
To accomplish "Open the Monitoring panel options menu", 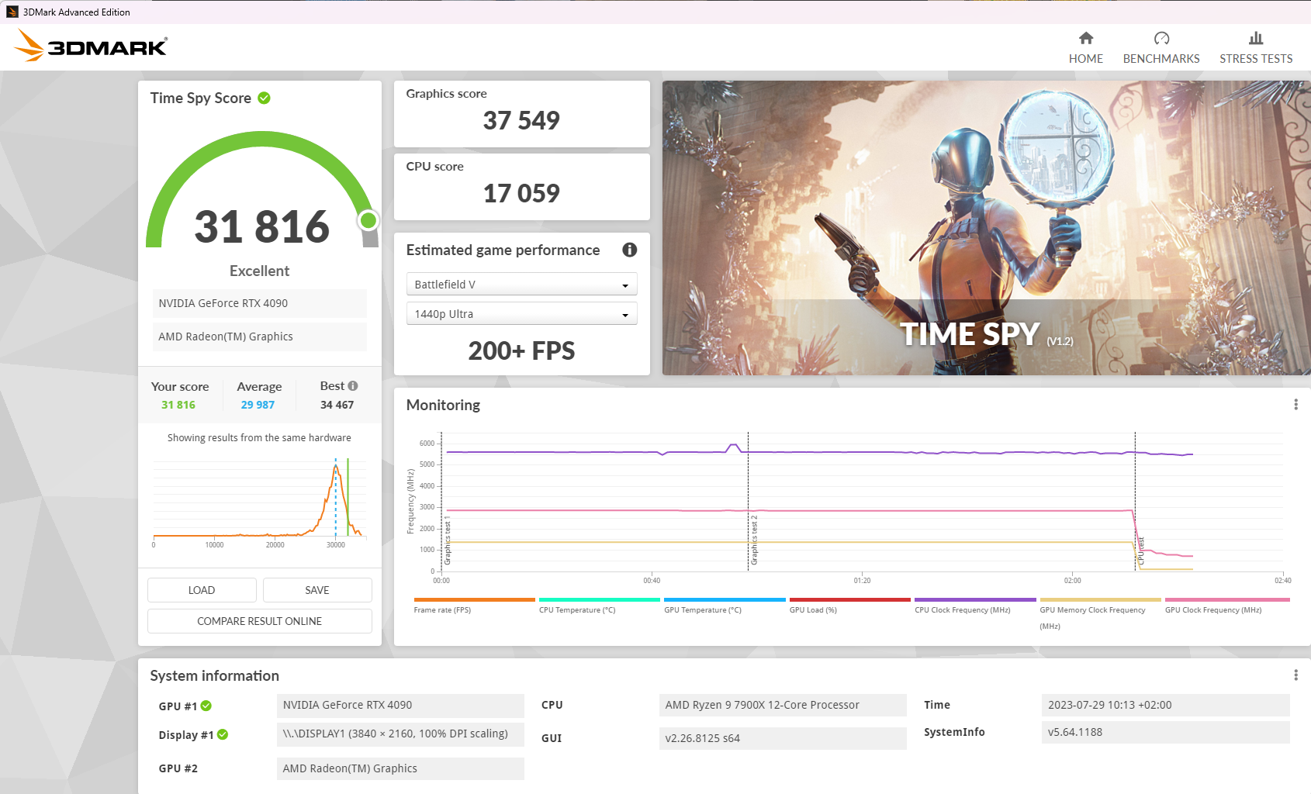I will (x=1295, y=404).
